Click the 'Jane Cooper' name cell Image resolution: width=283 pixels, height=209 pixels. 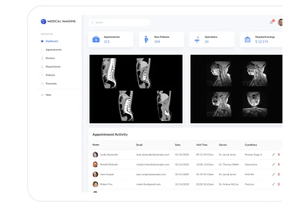pos(107,174)
